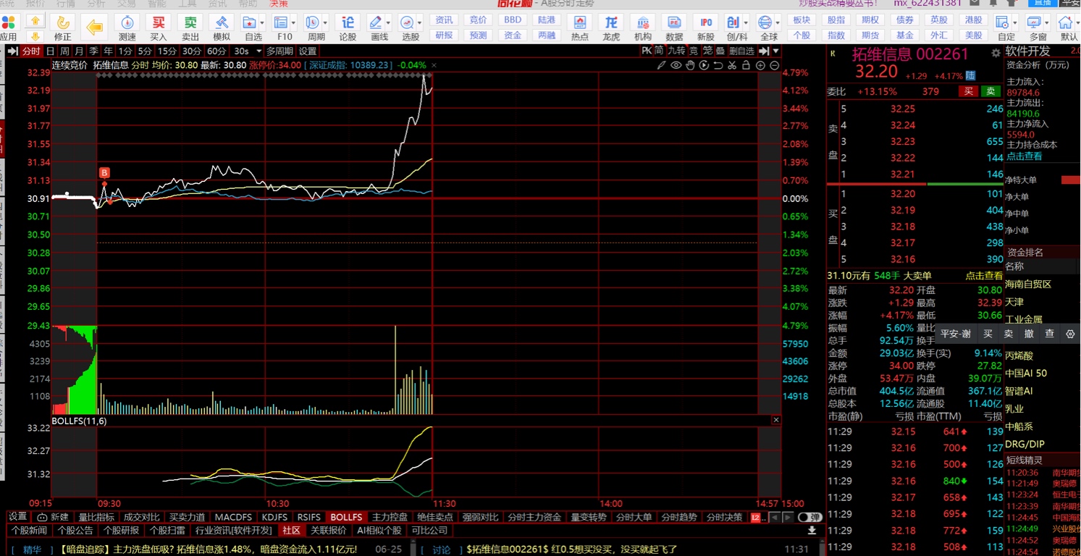Viewport: 1081px width, 556px height.
Task: Select the MACDFS indicator tab
Action: pos(233,517)
